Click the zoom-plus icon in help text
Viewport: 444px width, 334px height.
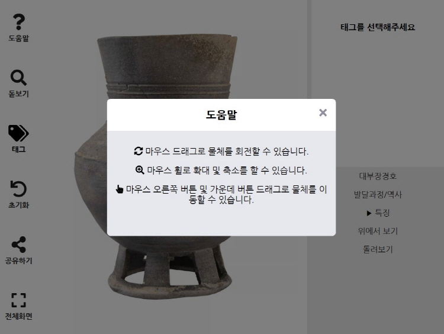click(140, 170)
